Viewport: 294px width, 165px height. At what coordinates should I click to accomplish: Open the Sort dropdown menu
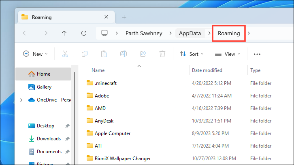pos(192,54)
